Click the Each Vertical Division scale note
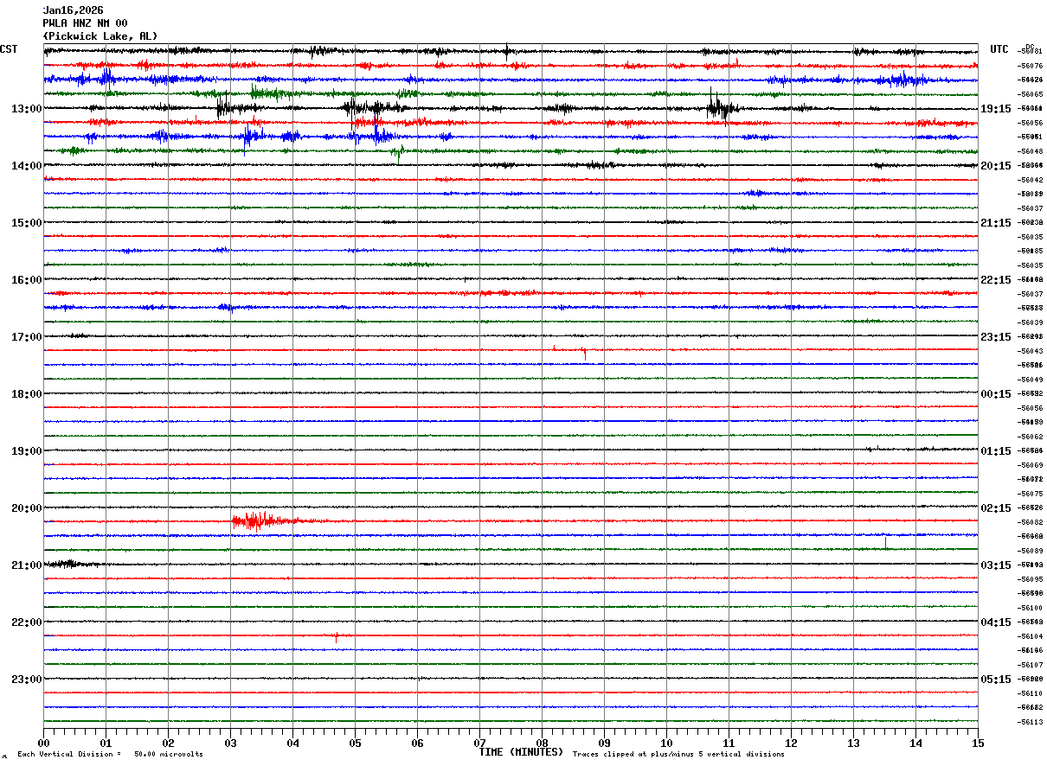 [x=110, y=755]
